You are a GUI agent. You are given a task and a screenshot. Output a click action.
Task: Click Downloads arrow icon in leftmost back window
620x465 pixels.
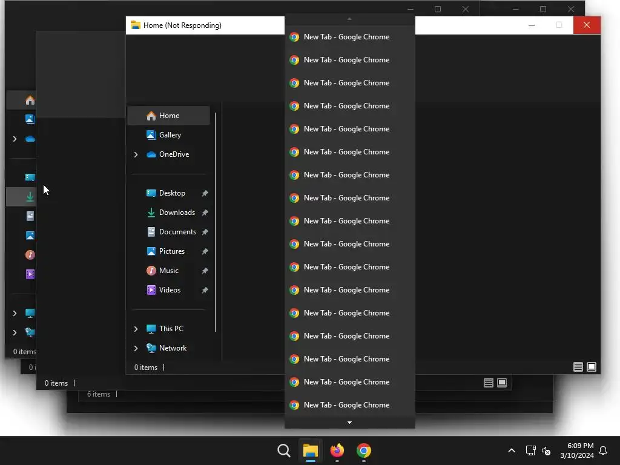[30, 197]
